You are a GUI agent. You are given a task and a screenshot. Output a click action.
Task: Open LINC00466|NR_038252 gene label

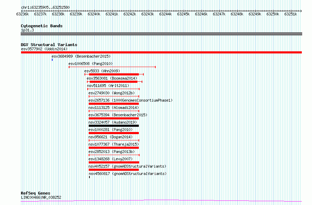(41, 197)
